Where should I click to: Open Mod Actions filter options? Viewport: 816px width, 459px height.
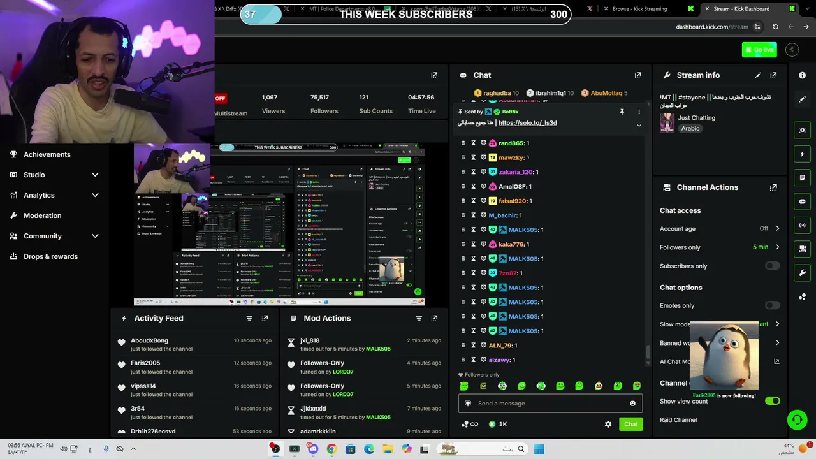(x=419, y=318)
